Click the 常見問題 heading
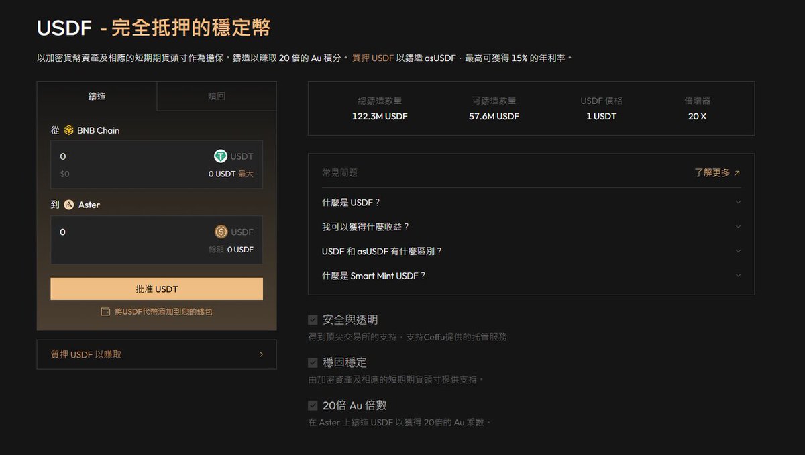 [339, 173]
